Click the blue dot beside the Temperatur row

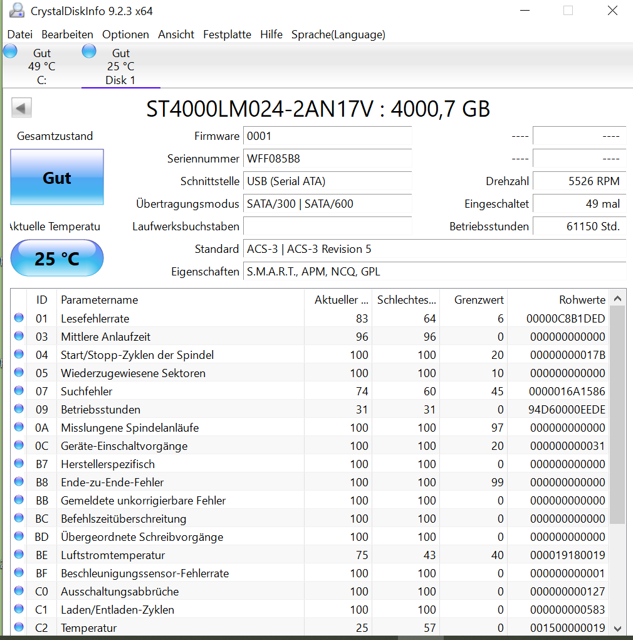coord(18,627)
